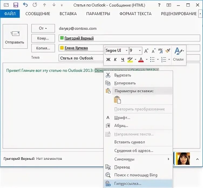Toggle bulleted list
Image resolution: width=203 pixels, height=188 pixels.
(x=152, y=59)
